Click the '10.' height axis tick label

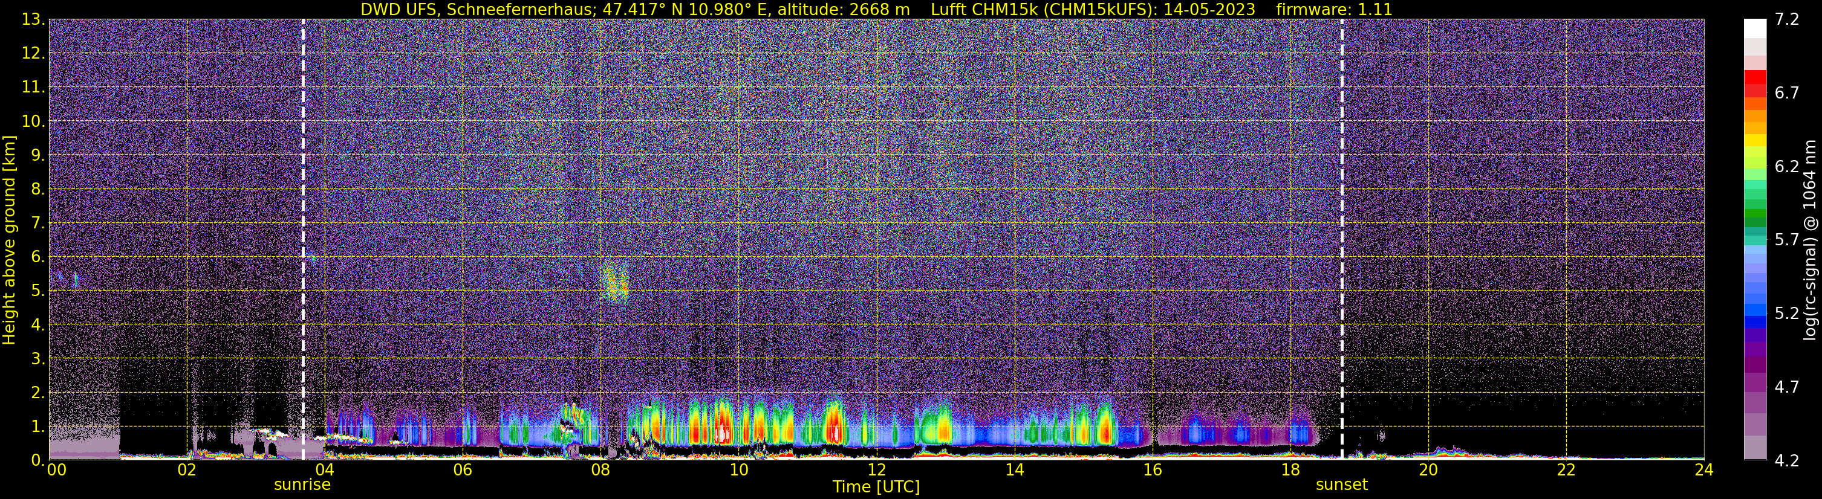coord(33,121)
